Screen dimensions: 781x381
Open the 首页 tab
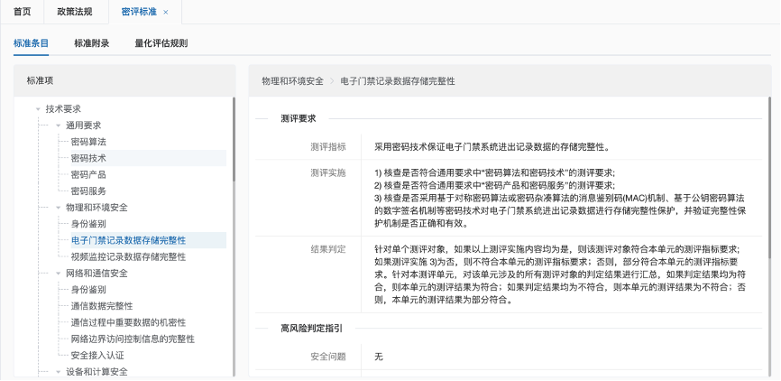click(22, 12)
